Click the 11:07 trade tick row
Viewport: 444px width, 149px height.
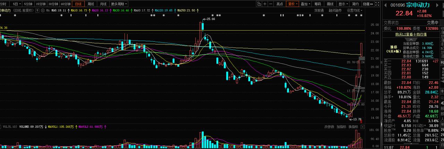click(x=411, y=147)
